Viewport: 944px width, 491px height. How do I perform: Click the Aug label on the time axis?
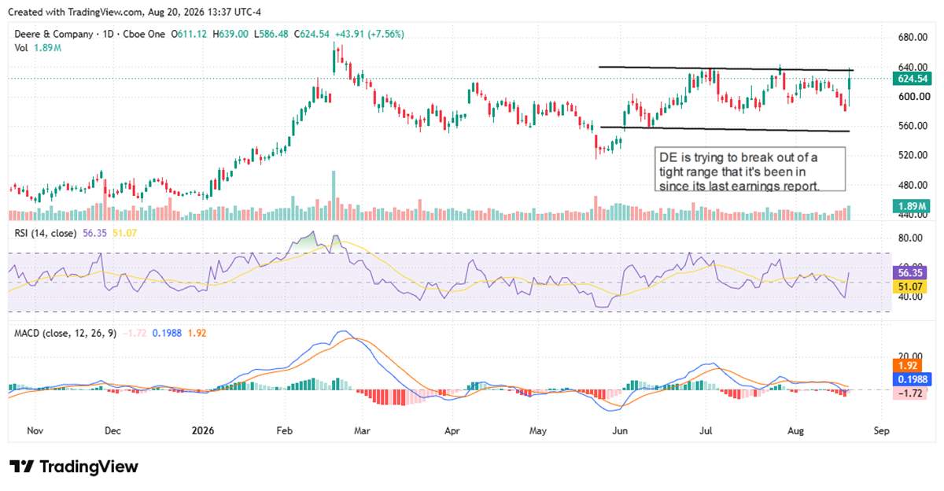point(797,431)
